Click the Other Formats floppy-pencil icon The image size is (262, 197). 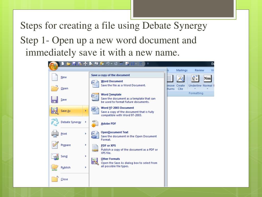coord(95,161)
